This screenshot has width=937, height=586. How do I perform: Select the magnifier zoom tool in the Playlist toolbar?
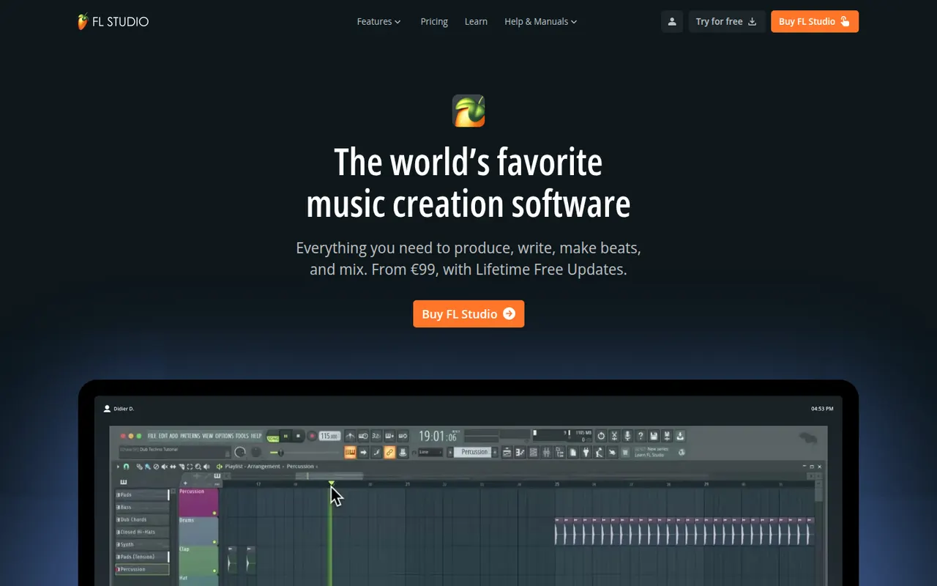point(198,467)
